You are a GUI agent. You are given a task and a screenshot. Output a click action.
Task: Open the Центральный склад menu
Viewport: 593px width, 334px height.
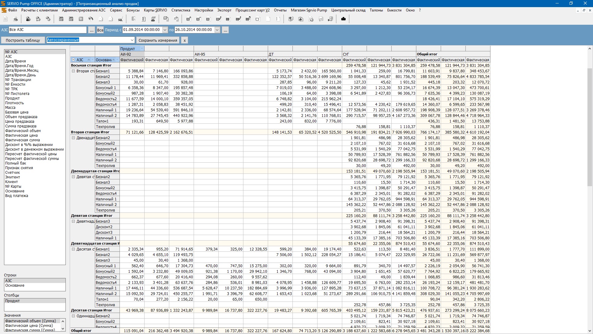pyautogui.click(x=348, y=10)
